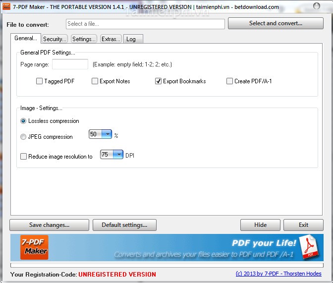Enable the Tagged PDF checkbox
Image resolution: width=333 pixels, height=283 pixels.
tap(39, 81)
